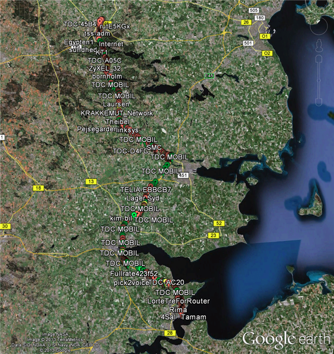Select the Pejsegarder network label
Image resolution: width=334 pixels, height=354 pixels.
click(96, 129)
